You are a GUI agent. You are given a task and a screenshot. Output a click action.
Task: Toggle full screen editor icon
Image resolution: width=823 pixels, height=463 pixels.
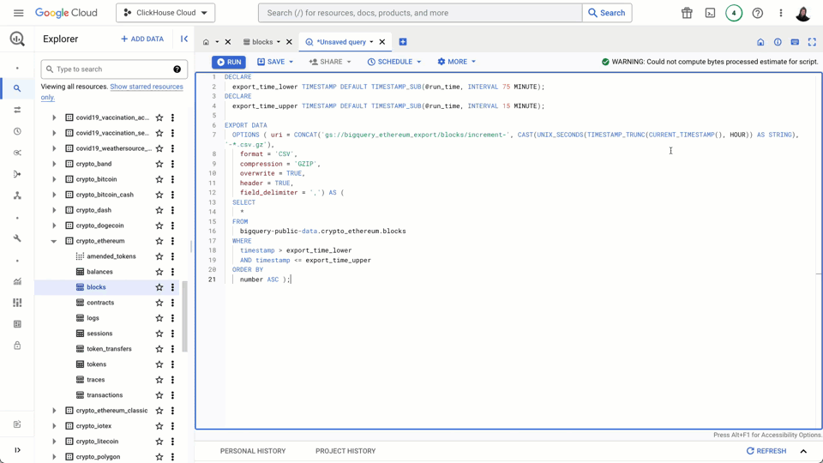pos(812,42)
